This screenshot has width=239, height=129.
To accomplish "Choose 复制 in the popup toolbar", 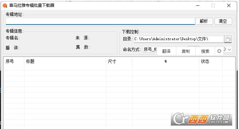I will [186, 51].
